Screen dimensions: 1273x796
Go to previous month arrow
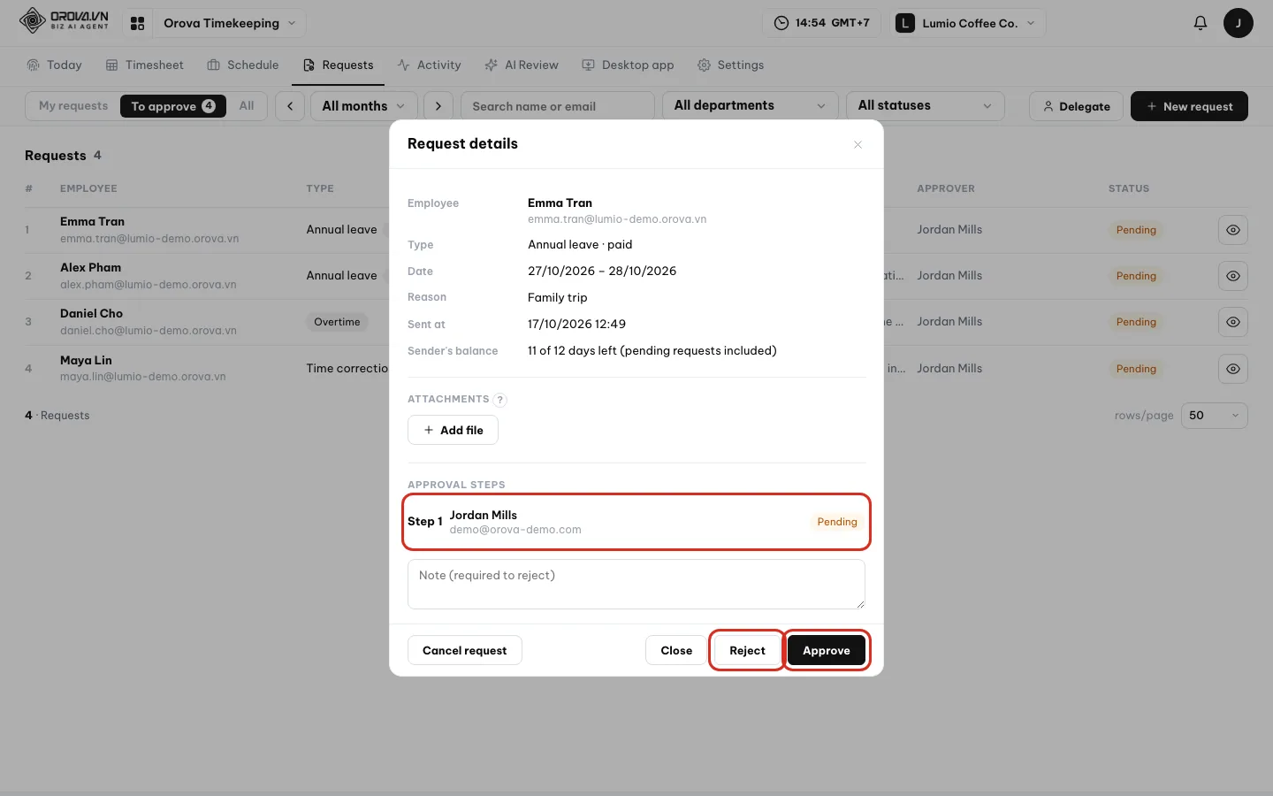pos(290,106)
